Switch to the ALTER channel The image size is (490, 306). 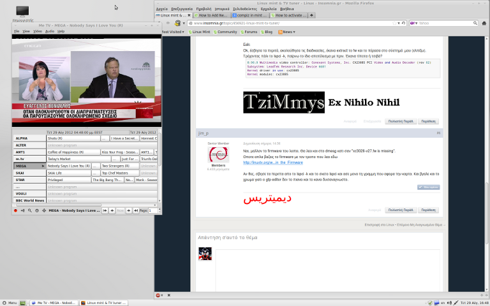click(x=30, y=145)
